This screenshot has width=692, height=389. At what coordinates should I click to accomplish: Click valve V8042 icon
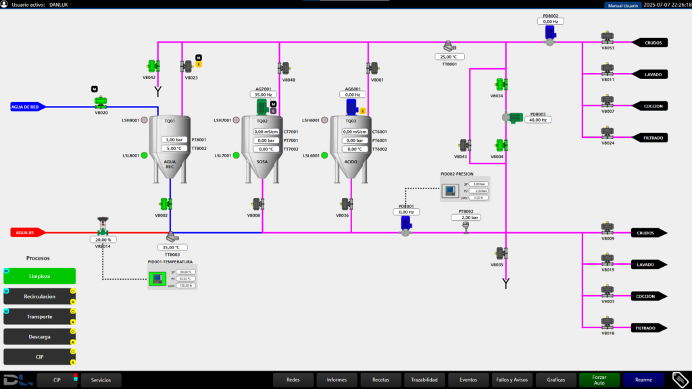[x=153, y=67]
